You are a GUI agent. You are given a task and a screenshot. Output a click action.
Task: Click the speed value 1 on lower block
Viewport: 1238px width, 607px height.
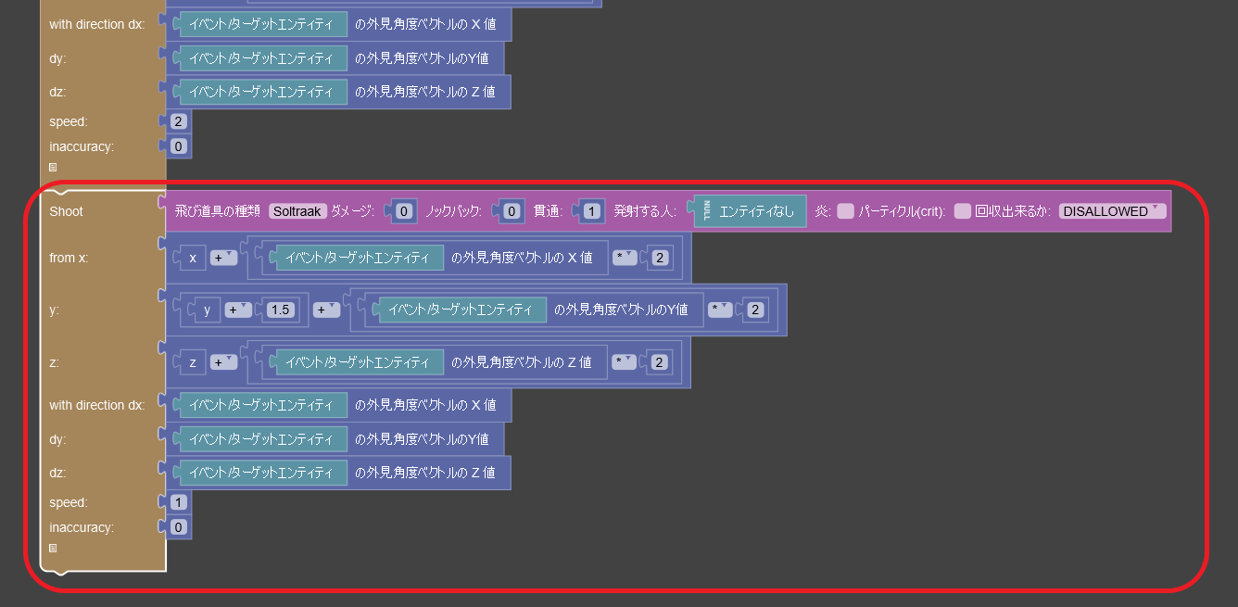[177, 501]
